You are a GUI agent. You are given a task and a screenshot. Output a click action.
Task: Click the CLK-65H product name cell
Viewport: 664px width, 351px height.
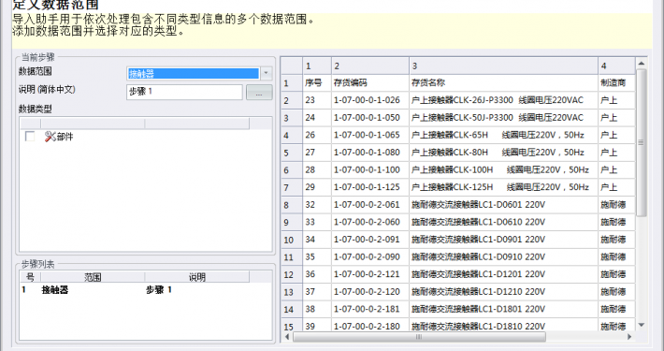pos(504,135)
